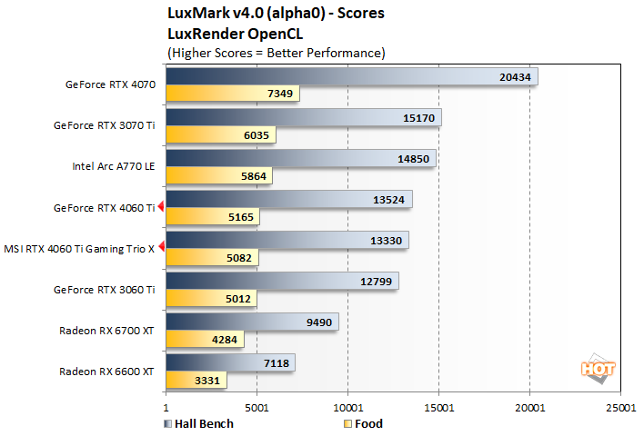Screen dimensions: 644x436
Task: Click the LuxRender OpenCL subtitle
Action: click(x=236, y=34)
